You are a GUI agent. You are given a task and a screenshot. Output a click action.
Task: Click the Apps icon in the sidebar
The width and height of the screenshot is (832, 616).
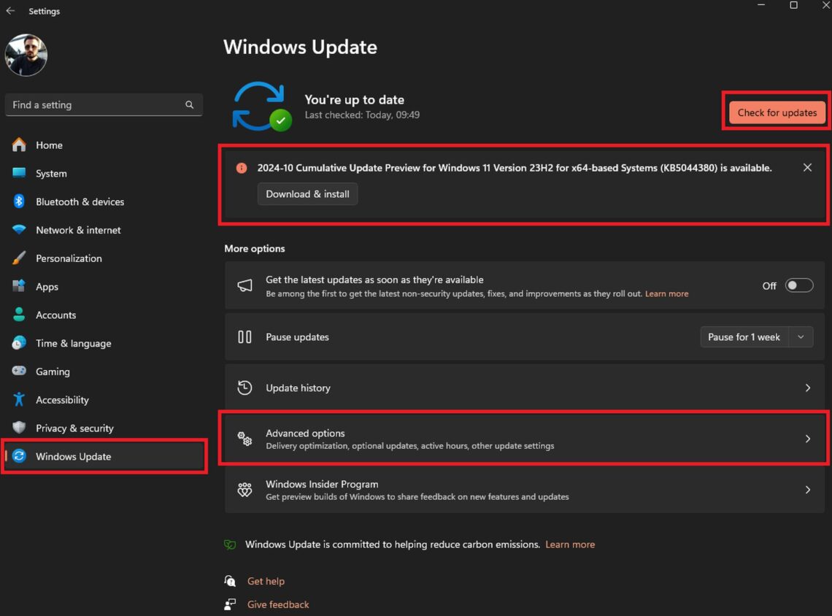click(x=20, y=287)
